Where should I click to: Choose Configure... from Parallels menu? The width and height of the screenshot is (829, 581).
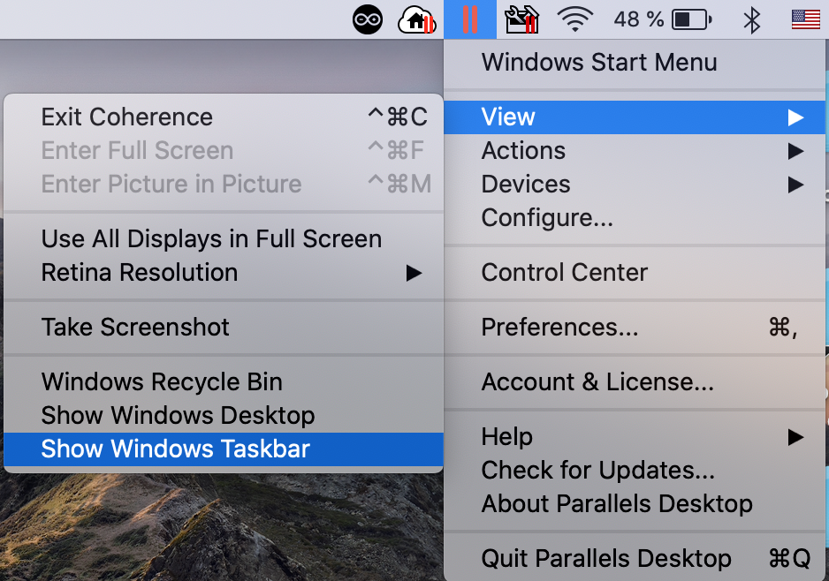click(x=635, y=218)
